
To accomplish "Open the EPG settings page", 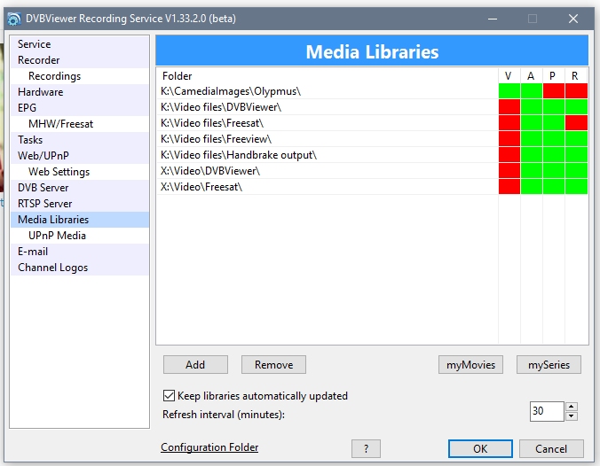I will pyautogui.click(x=80, y=108).
